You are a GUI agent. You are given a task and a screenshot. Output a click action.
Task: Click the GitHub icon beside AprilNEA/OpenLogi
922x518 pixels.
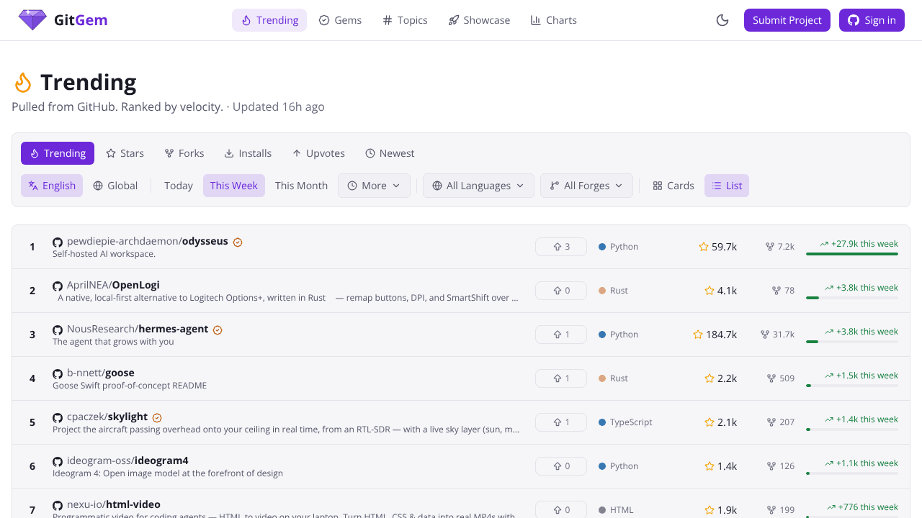pos(58,286)
